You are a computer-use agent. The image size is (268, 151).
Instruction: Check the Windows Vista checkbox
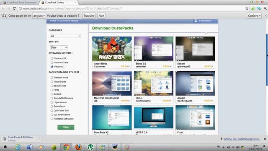tap(52, 62)
